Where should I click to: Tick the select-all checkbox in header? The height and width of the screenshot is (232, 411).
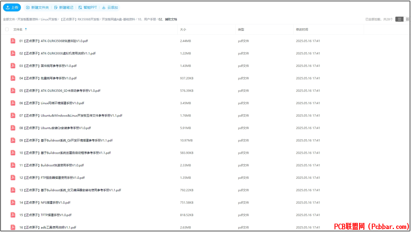coord(7,29)
